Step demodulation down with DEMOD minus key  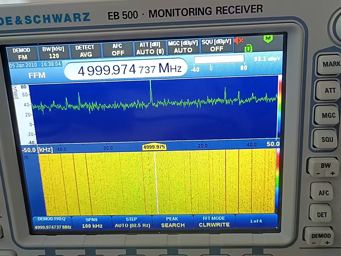point(314,243)
